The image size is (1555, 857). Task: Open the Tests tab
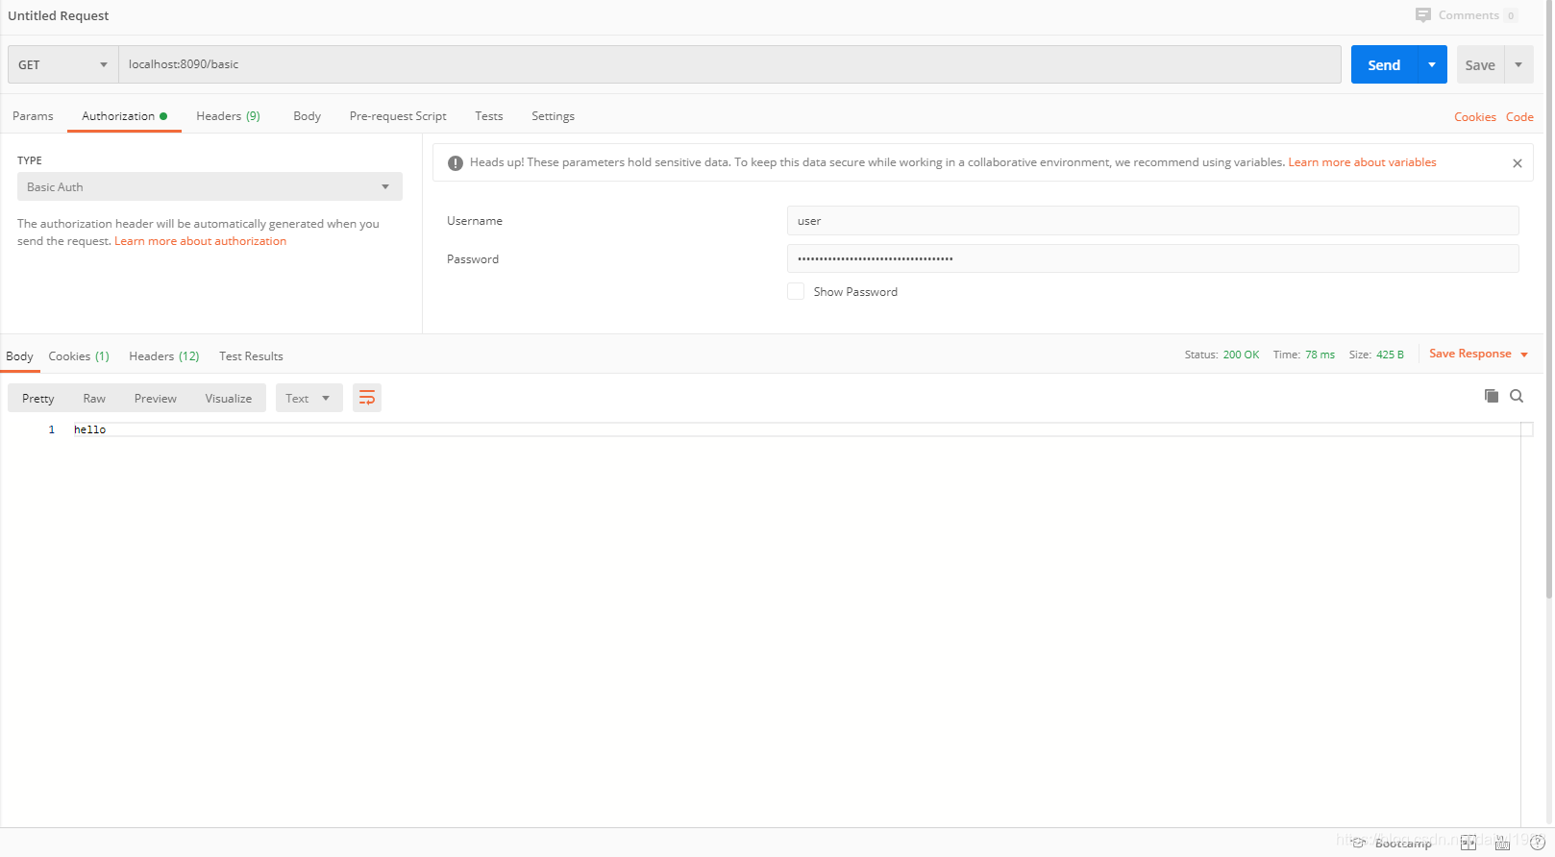tap(488, 116)
